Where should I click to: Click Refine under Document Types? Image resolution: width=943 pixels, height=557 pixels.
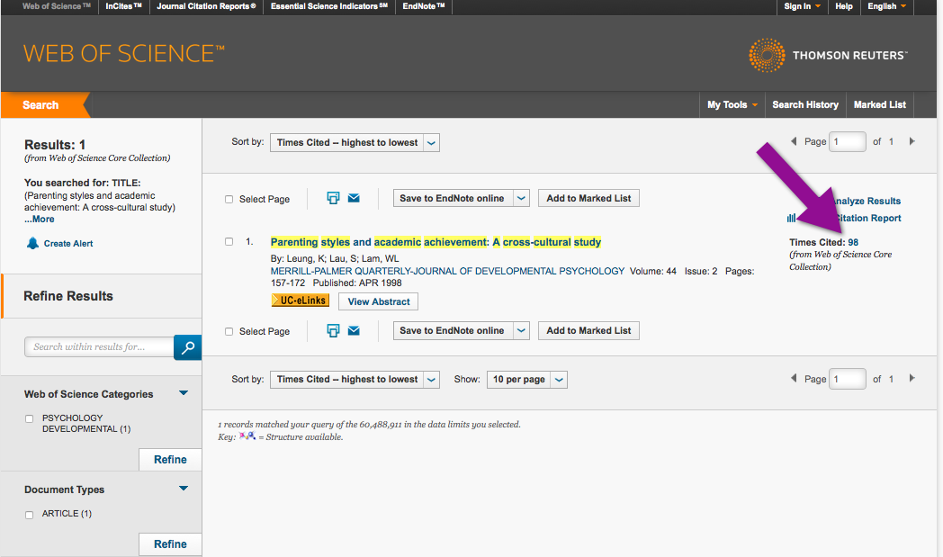pos(170,544)
